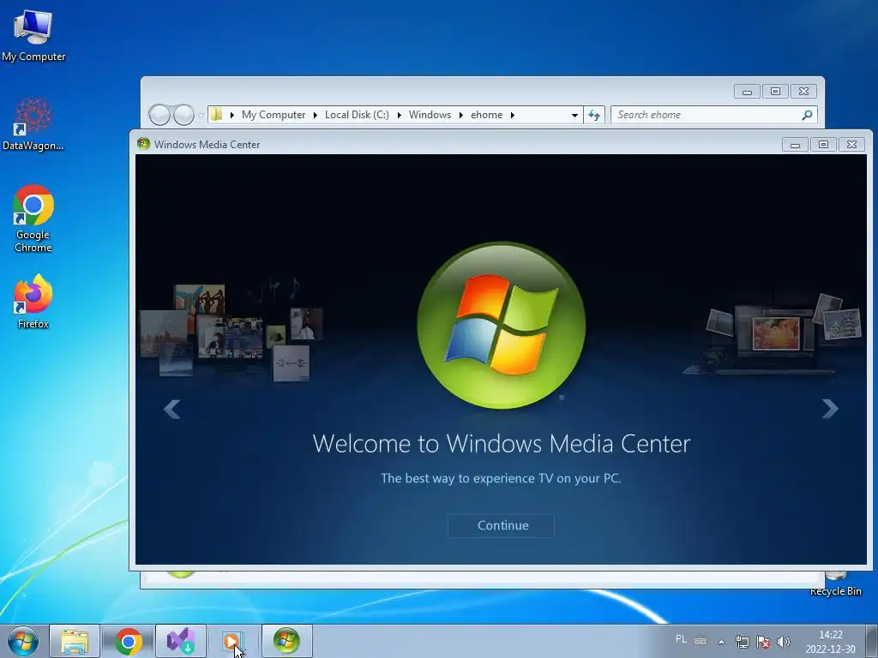Open Visual Studio Installer taskbar icon
Viewport: 878px width, 658px height.
tap(180, 641)
